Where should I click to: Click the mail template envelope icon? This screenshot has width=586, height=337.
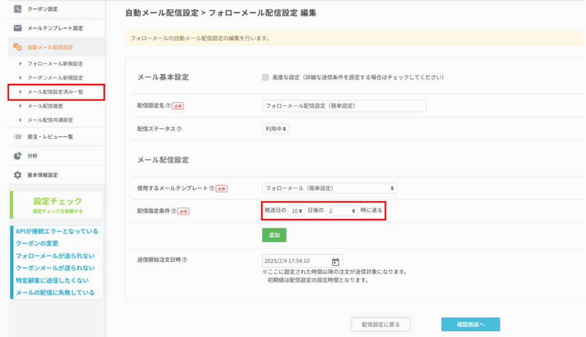(17, 28)
